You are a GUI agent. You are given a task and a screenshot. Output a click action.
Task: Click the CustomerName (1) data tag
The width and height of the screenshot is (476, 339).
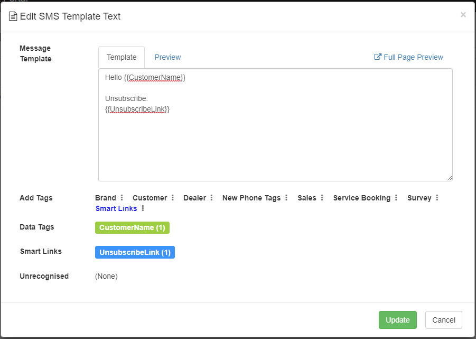tap(133, 227)
